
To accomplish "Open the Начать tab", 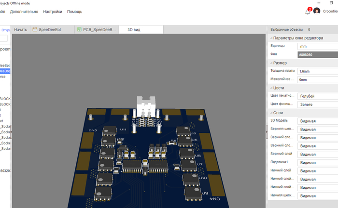I will [20, 30].
